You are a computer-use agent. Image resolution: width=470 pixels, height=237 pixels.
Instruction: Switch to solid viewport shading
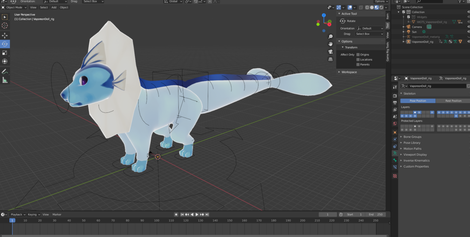pos(372,7)
